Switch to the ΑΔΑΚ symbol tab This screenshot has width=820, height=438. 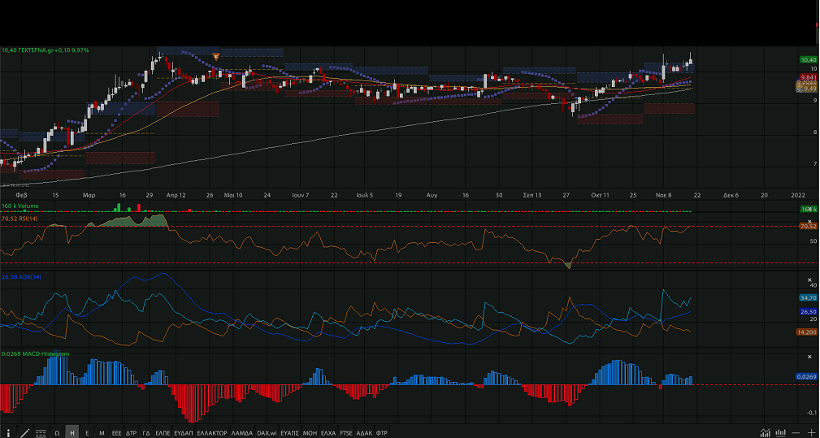(365, 433)
